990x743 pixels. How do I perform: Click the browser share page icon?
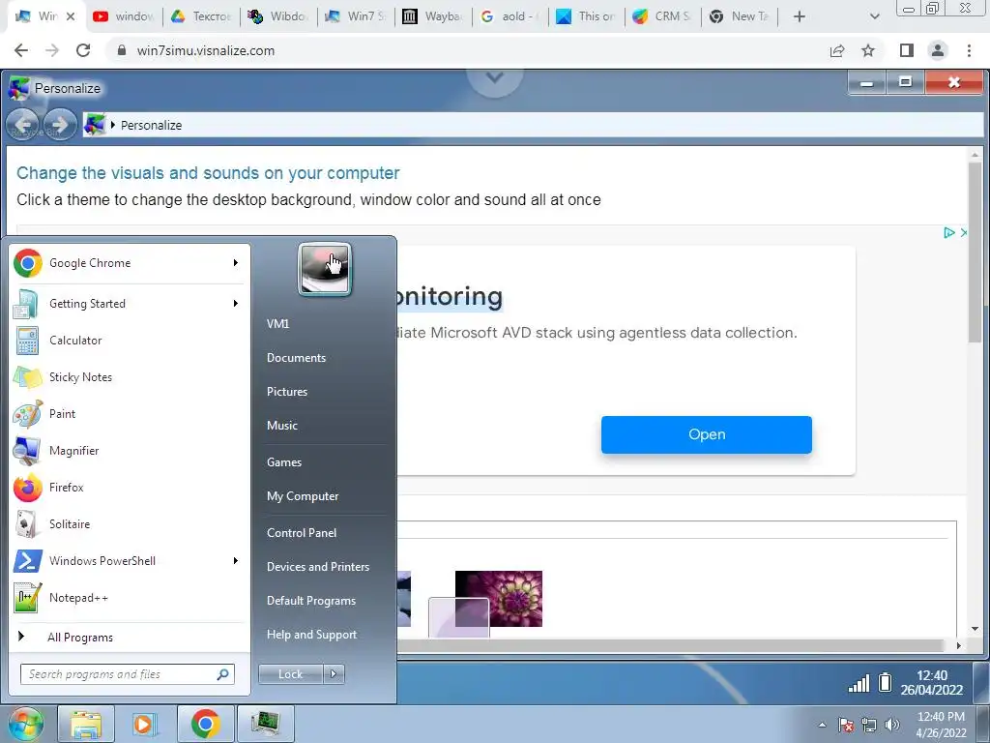coord(837,50)
